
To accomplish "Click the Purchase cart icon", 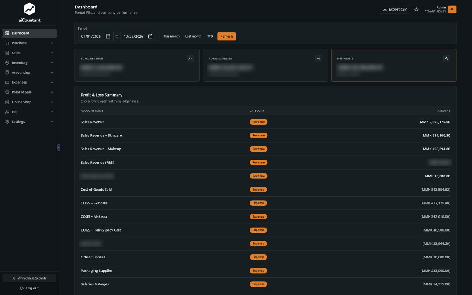I will coord(7,43).
